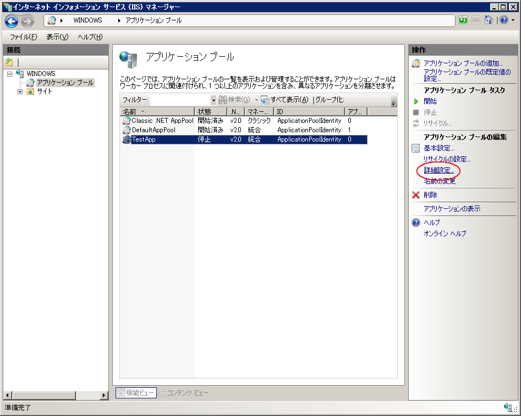Click すべて表示(A) button
Image resolution: width=521 pixels, height=416 pixels.
[285, 100]
